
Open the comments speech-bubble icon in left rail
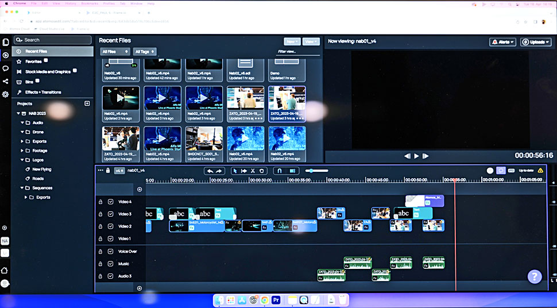click(5, 68)
